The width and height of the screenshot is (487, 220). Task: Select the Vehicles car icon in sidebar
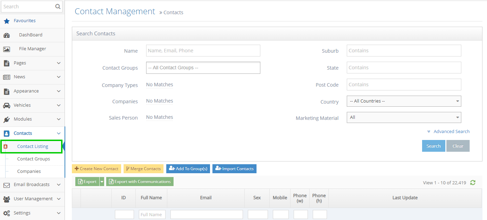[x=7, y=105]
